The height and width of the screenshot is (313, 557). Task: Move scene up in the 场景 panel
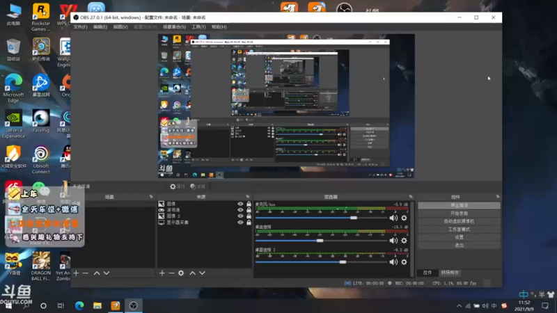pyautogui.click(x=97, y=273)
